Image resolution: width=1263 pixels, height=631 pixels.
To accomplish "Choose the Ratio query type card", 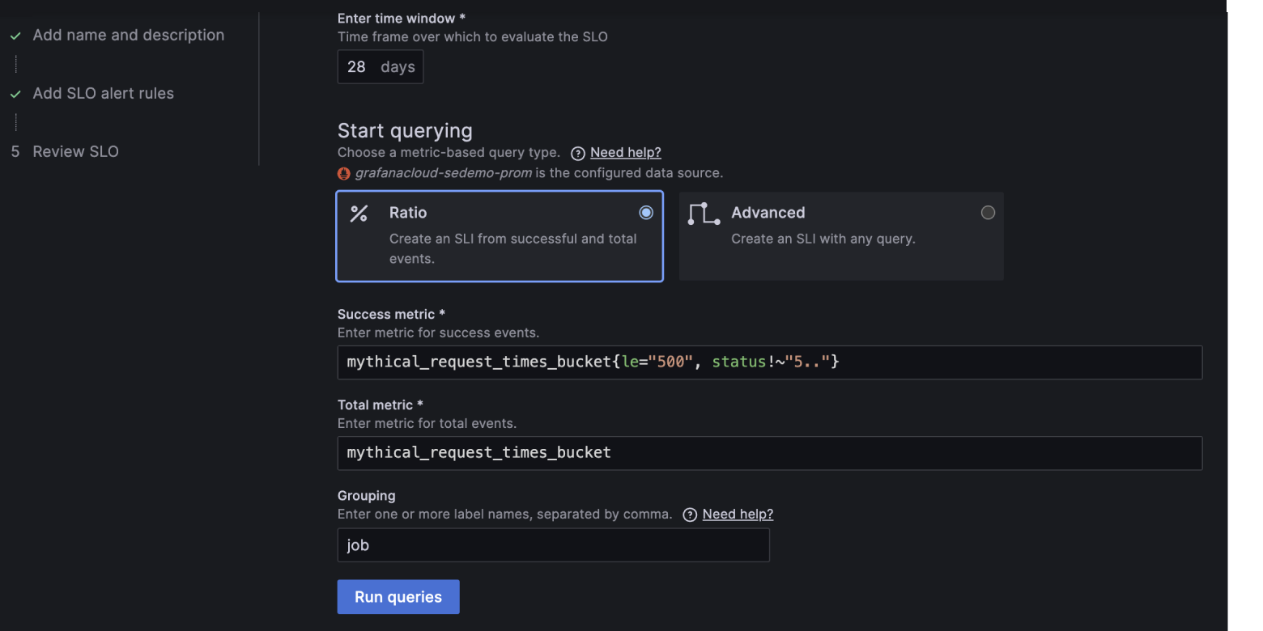I will click(x=499, y=236).
